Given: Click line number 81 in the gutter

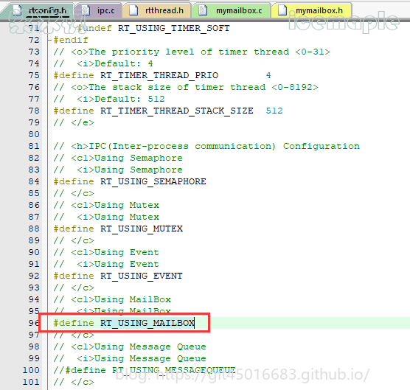Looking at the screenshot, I should tap(34, 146).
